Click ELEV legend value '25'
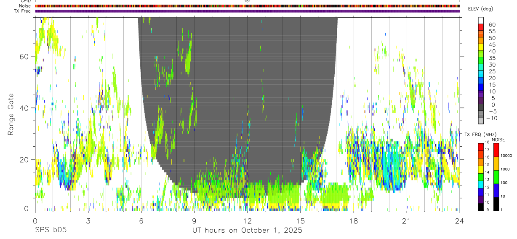517x239 pixels. pyautogui.click(x=492, y=72)
